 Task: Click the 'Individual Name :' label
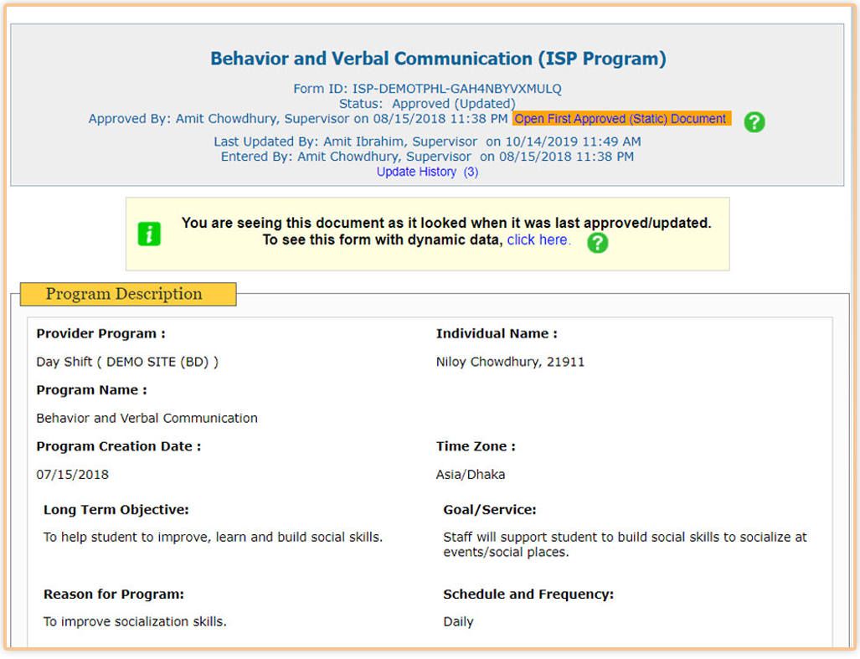click(497, 334)
